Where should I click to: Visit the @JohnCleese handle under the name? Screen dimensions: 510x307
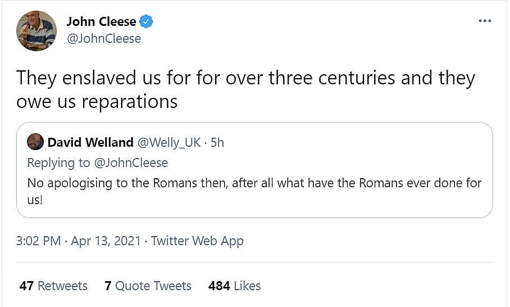pos(103,38)
